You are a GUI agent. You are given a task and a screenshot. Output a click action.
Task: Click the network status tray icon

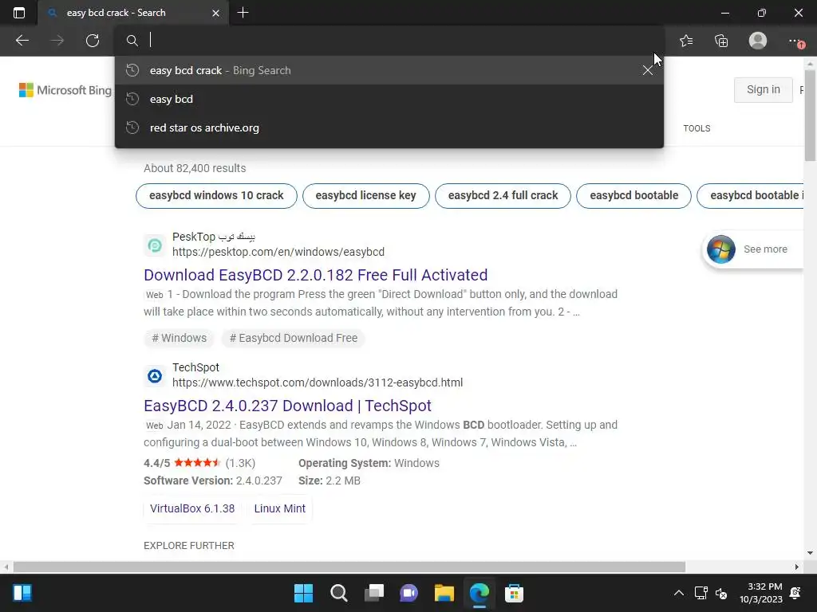pos(701,593)
